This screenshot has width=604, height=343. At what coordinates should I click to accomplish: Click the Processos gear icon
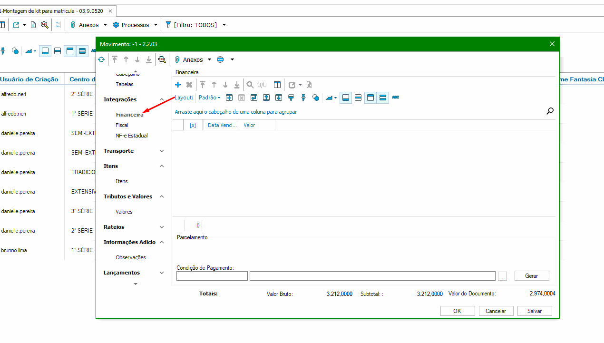click(x=116, y=25)
